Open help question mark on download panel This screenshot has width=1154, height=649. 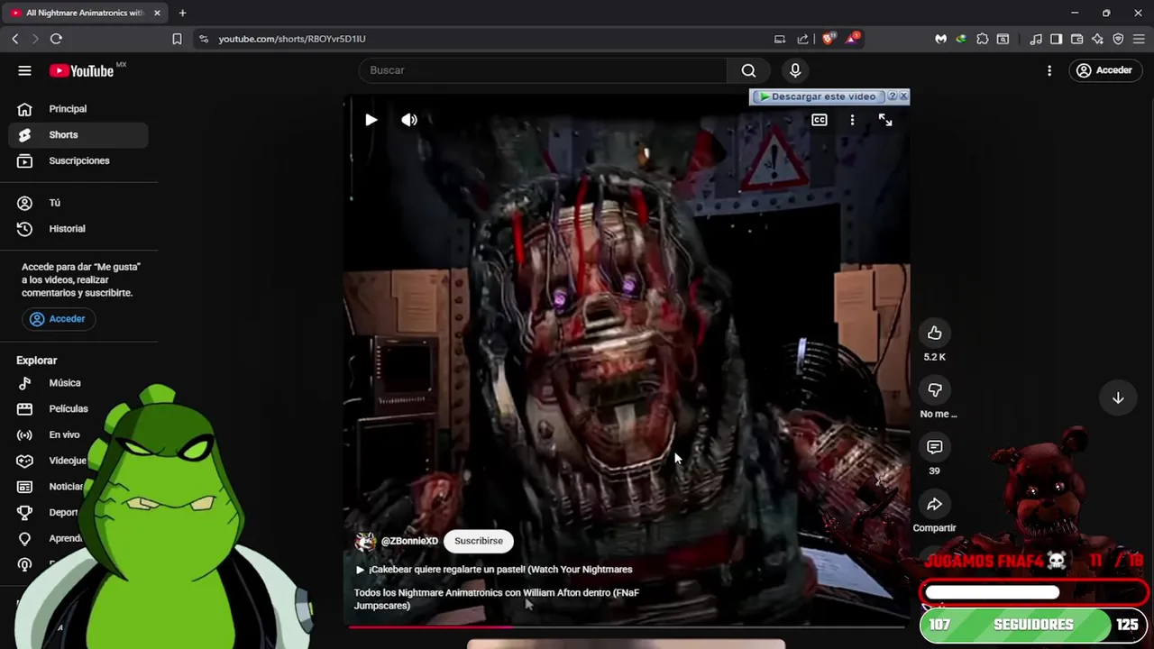pos(892,96)
